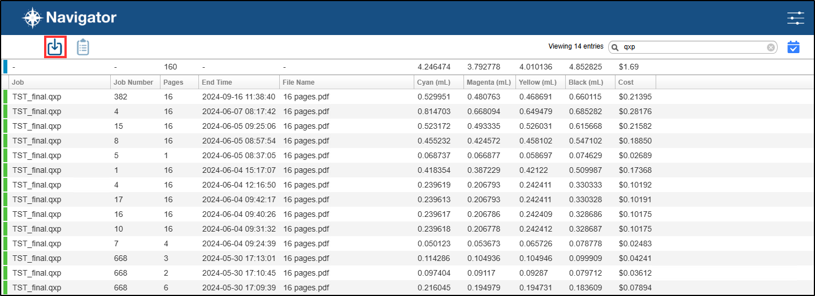Screen dimensions: 815x296
Task: Click cost value $0.04241
Action: [x=635, y=258]
